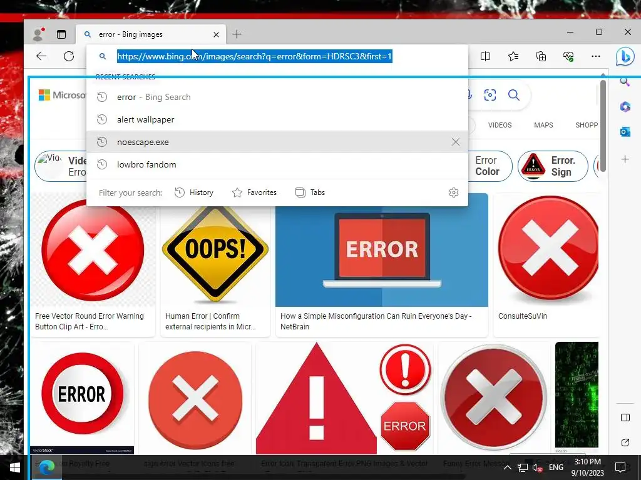Open the ERROR laptop image

click(x=382, y=256)
